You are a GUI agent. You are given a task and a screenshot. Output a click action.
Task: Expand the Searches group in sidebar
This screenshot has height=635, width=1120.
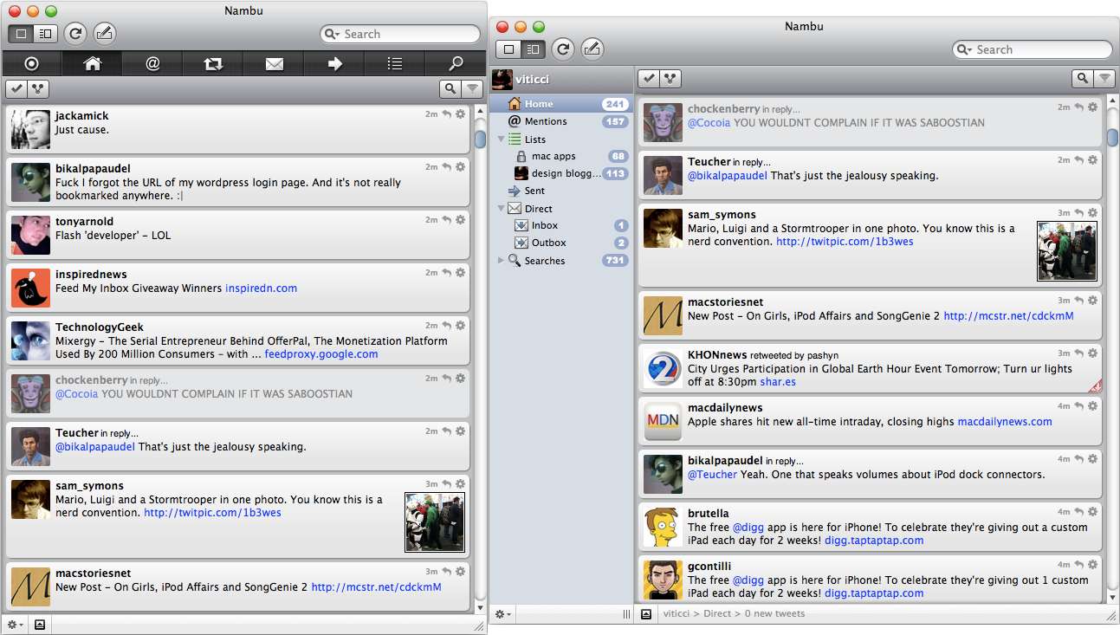point(502,260)
